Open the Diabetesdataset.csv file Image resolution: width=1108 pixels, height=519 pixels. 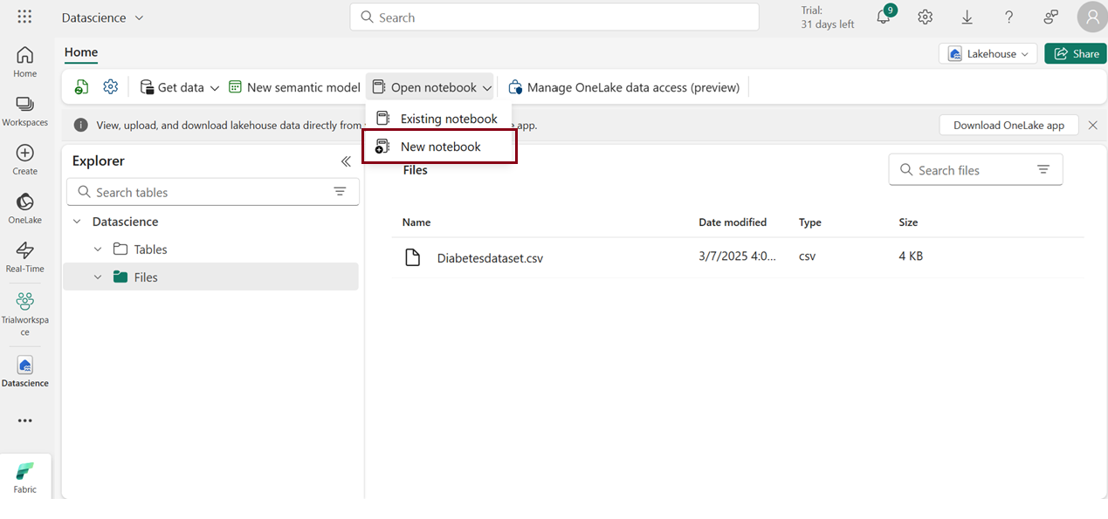pos(489,258)
